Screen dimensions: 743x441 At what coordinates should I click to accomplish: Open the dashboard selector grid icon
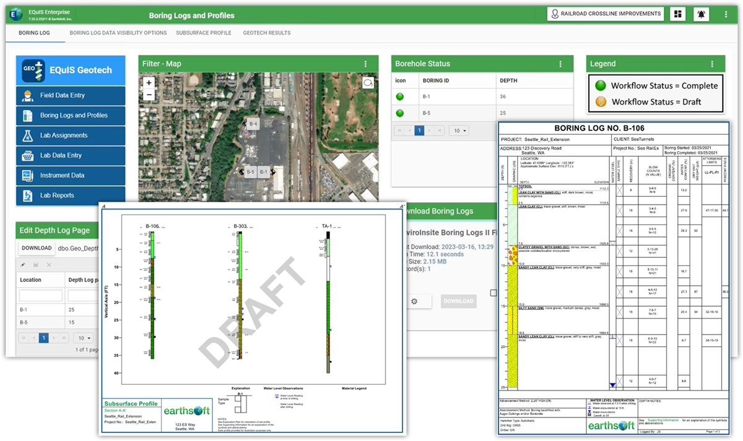[677, 13]
